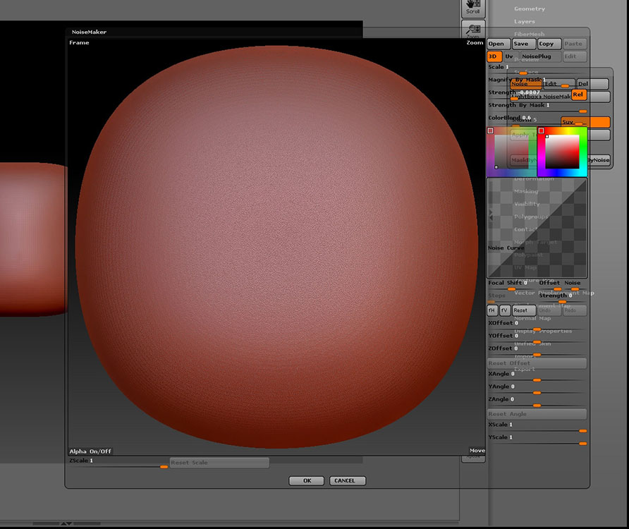This screenshot has width=629, height=529.
Task: Confirm noise settings with OK button
Action: tap(306, 480)
